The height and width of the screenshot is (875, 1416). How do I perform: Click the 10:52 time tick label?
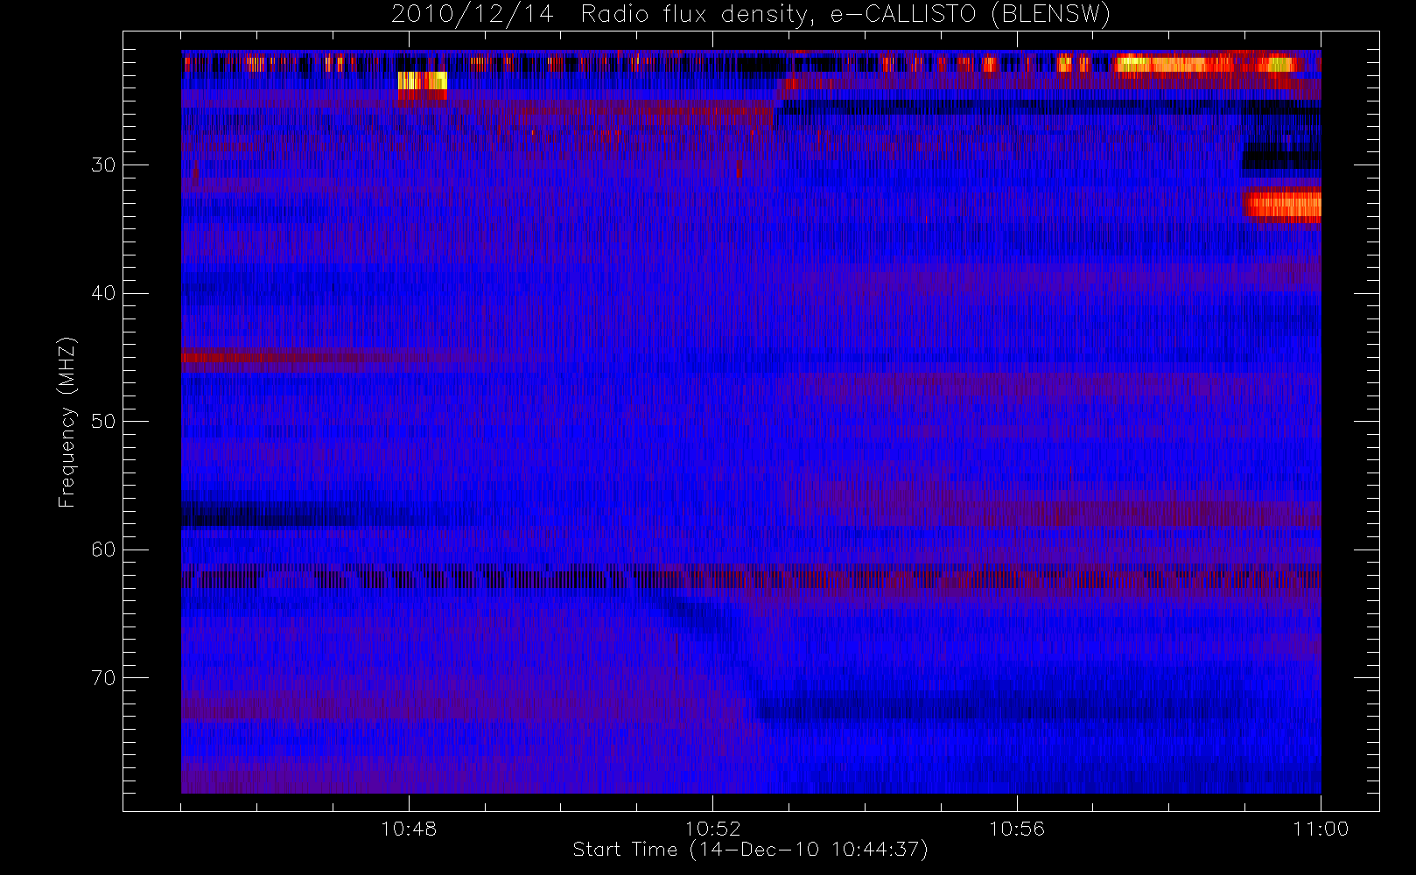(x=712, y=829)
